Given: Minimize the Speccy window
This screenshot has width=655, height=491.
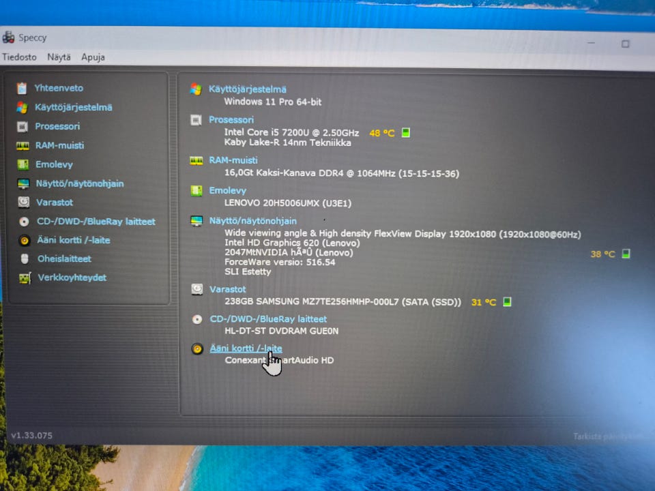Looking at the screenshot, I should click(591, 42).
